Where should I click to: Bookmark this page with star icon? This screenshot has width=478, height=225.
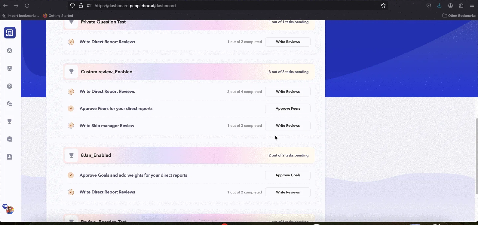pos(383,5)
